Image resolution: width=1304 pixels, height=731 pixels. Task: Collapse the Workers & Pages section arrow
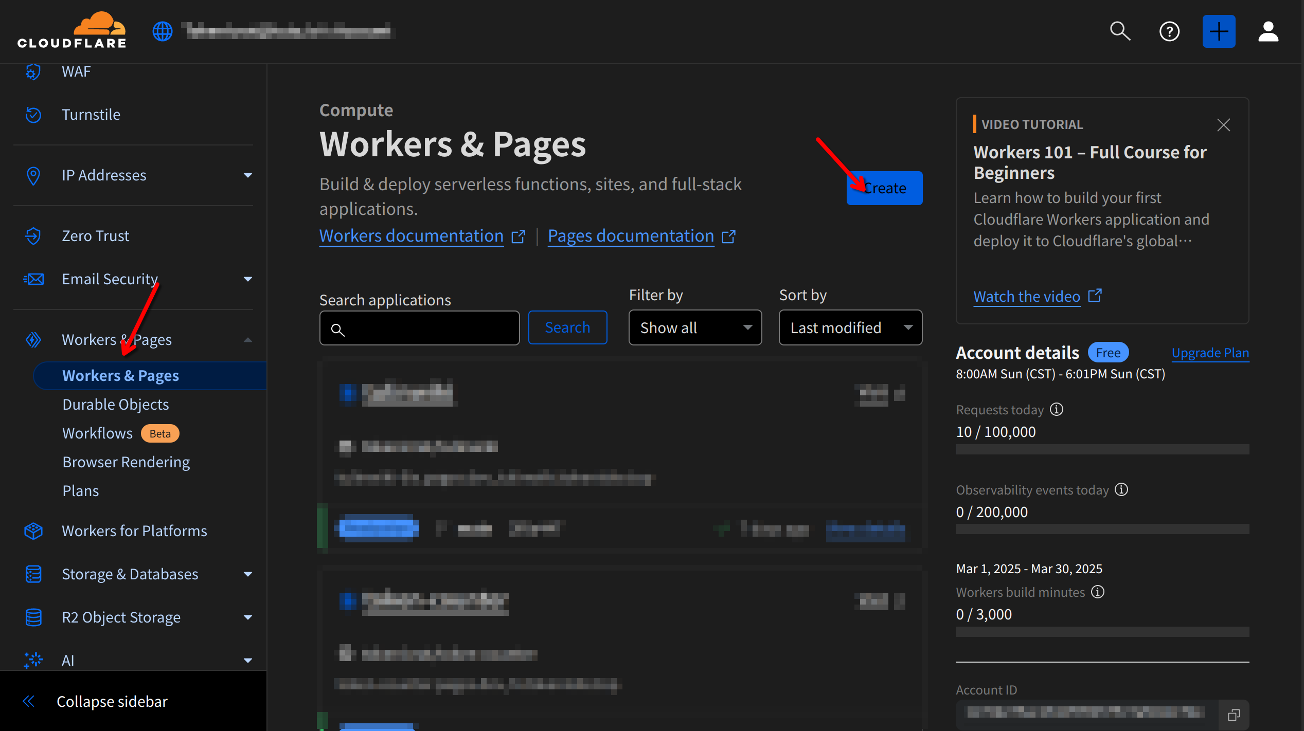[x=248, y=340]
